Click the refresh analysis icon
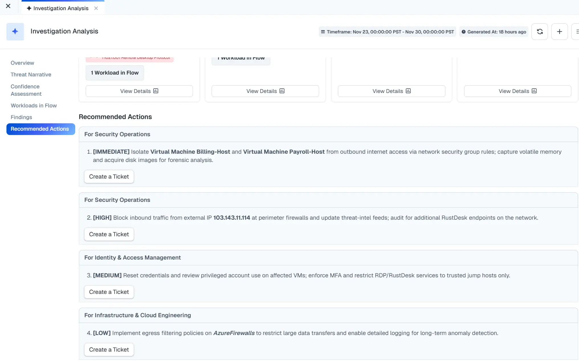 point(539,32)
